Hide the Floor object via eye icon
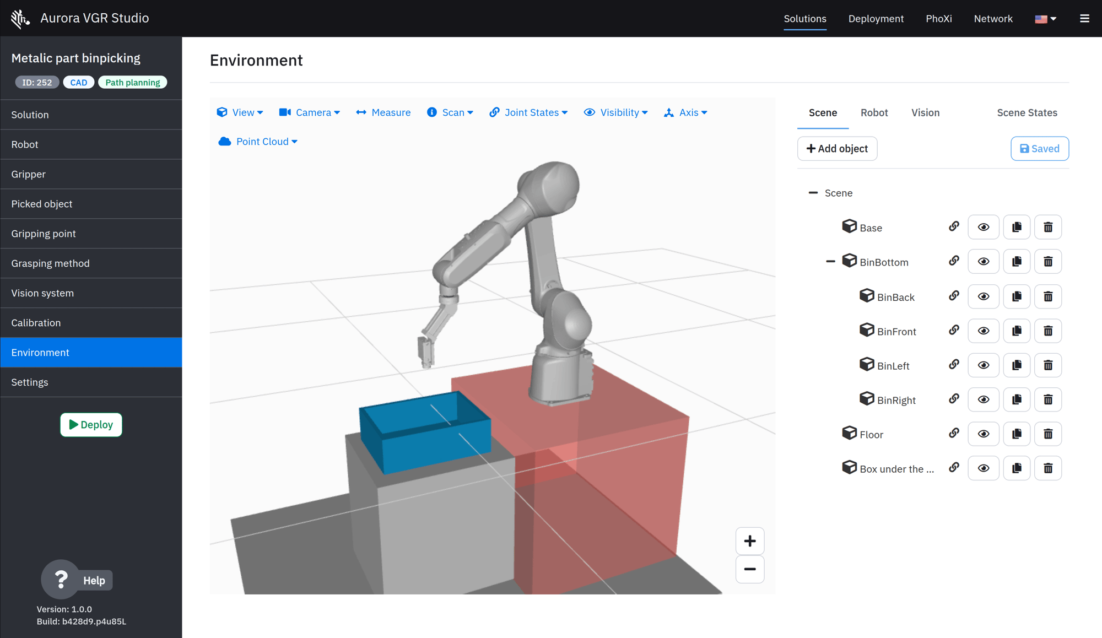This screenshot has width=1102, height=638. point(984,434)
